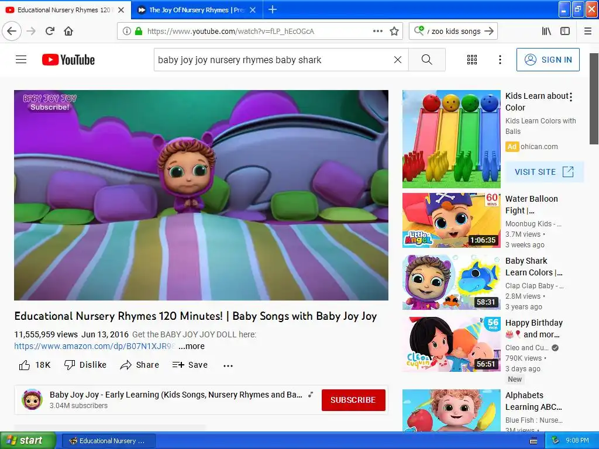
Task: Open a new tab with the plus button
Action: click(273, 9)
